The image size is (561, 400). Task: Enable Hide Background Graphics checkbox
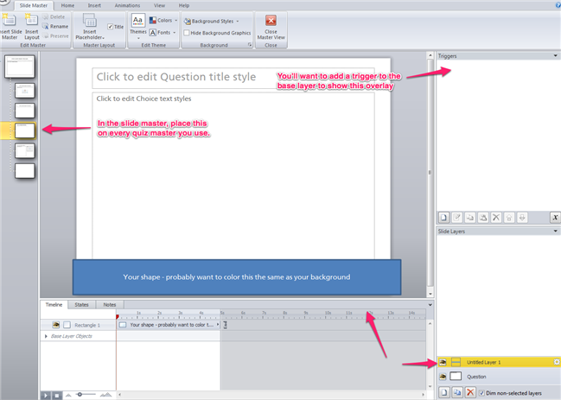click(x=185, y=33)
